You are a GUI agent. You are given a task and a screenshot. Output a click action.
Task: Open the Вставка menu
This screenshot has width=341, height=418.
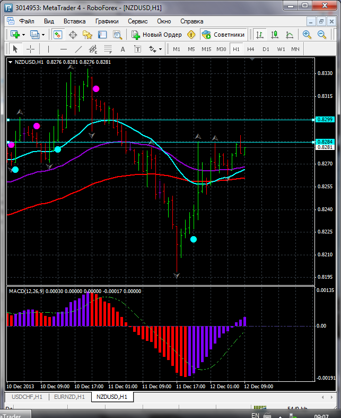pos(74,21)
